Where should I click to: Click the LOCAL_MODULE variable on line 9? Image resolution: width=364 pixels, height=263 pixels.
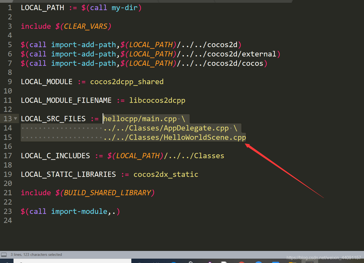pos(47,82)
